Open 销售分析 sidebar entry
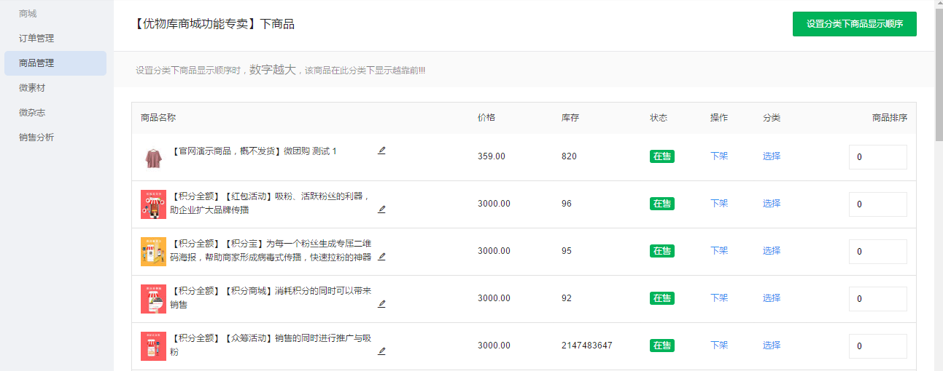 point(36,137)
